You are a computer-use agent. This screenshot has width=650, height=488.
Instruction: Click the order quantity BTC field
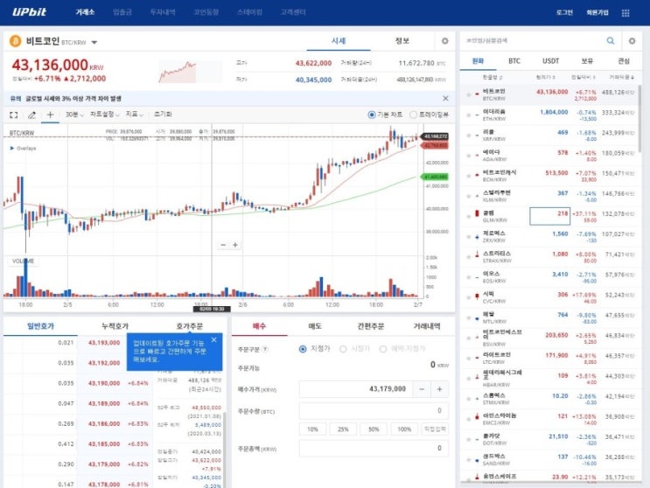[374, 410]
